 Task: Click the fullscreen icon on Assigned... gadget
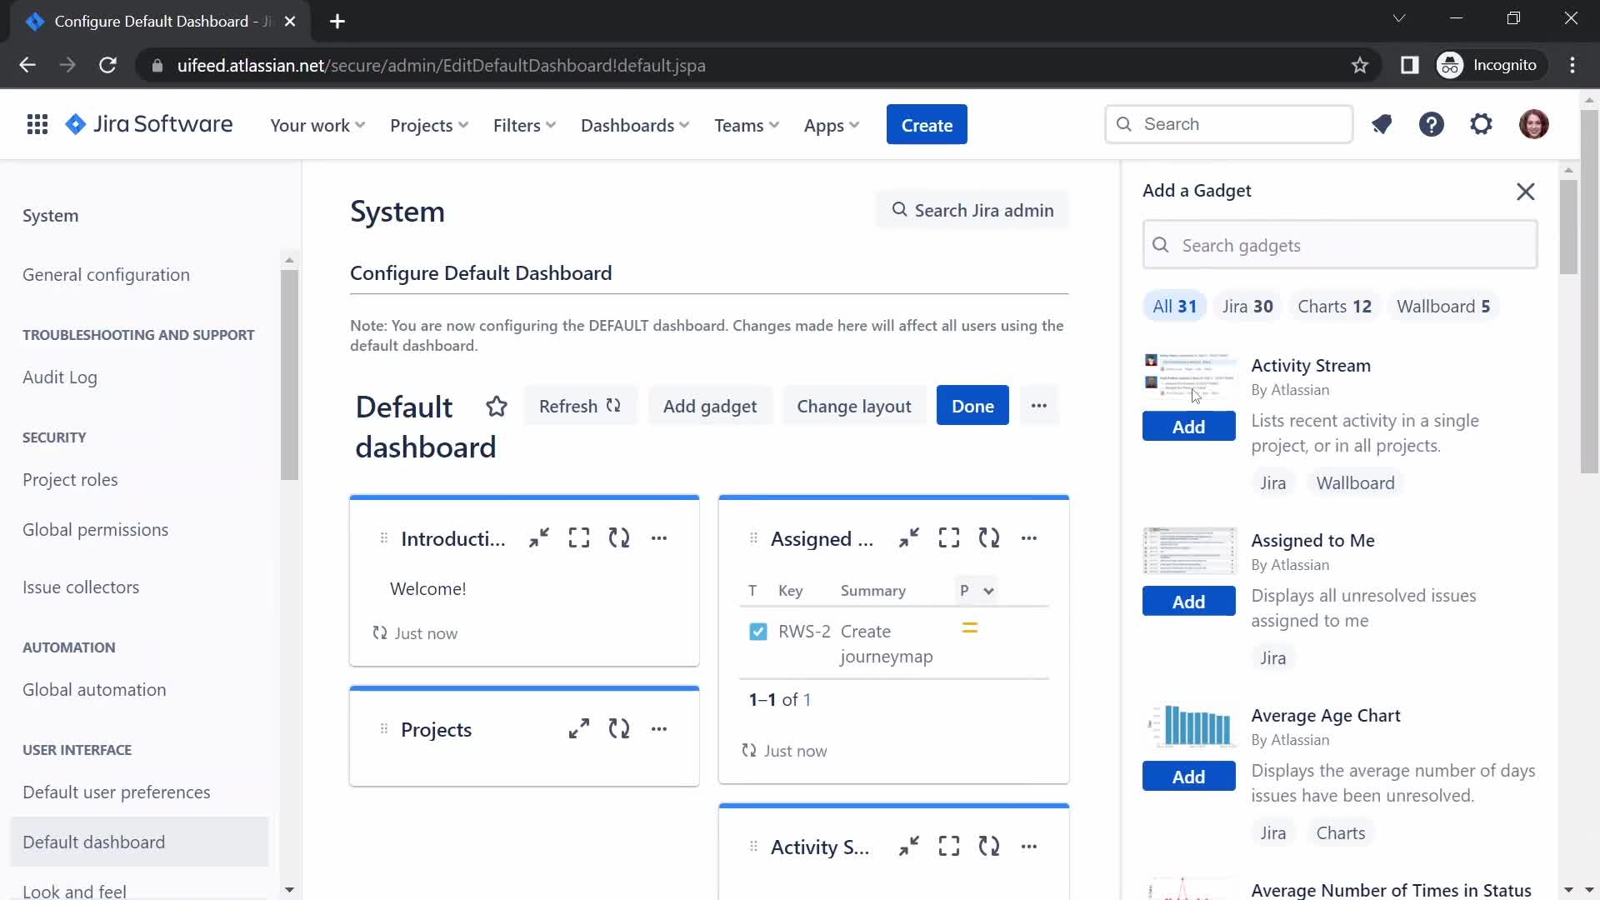point(949,538)
